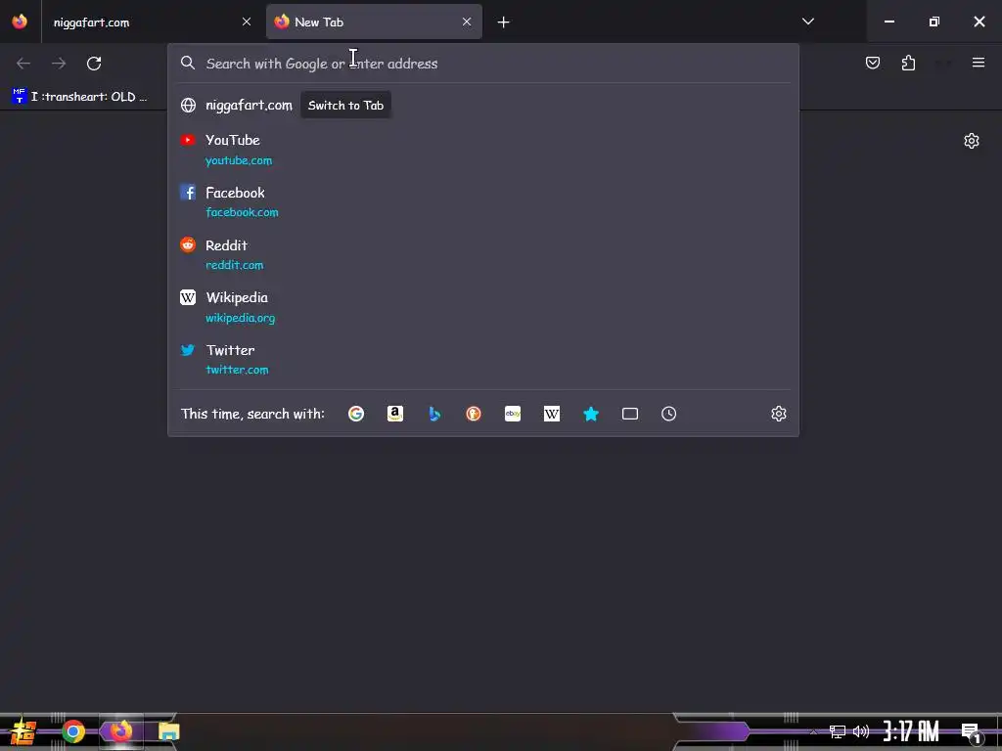
Task: Click the twitter.com URL text
Action: point(237,370)
